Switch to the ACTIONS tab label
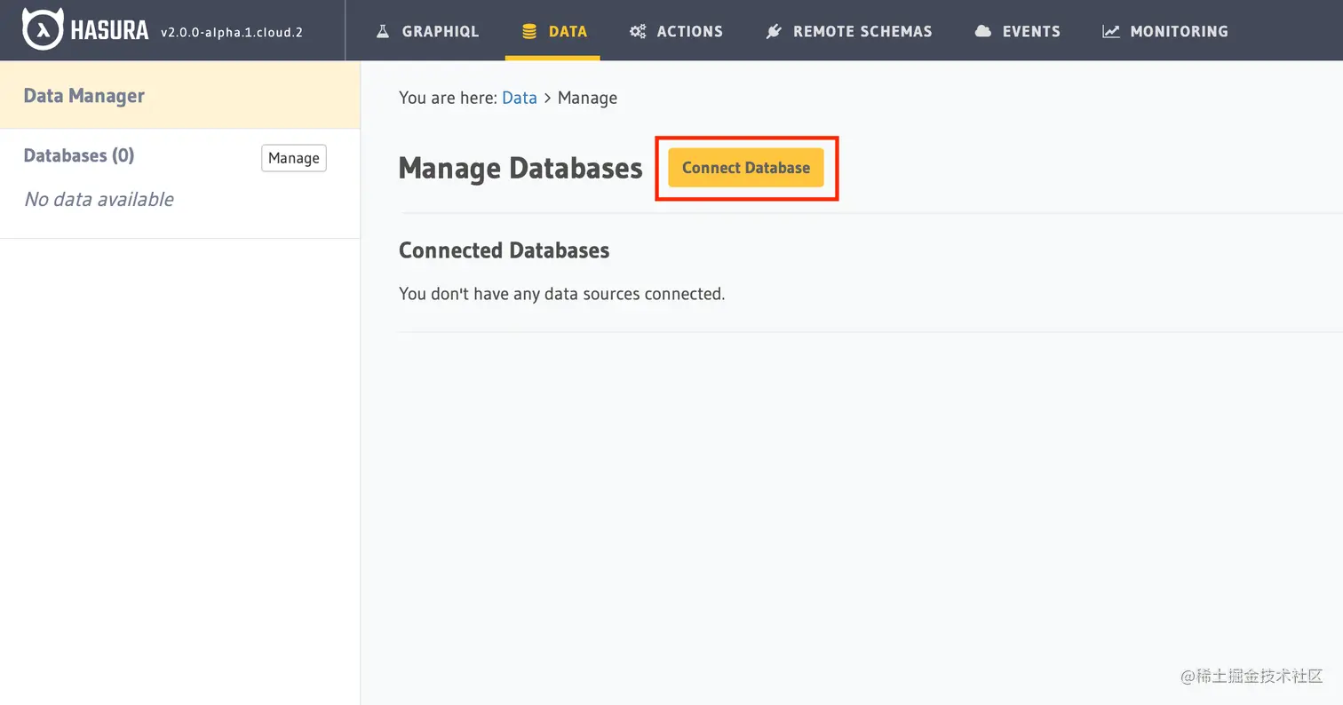 (x=689, y=31)
